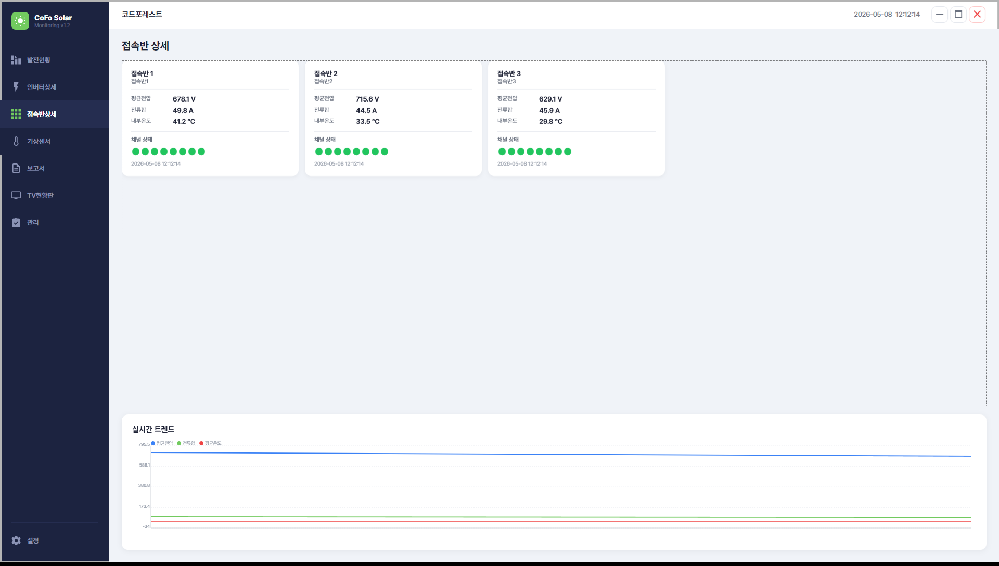Click the 접속반 상세 page heading
Image resolution: width=999 pixels, height=566 pixels.
click(146, 46)
